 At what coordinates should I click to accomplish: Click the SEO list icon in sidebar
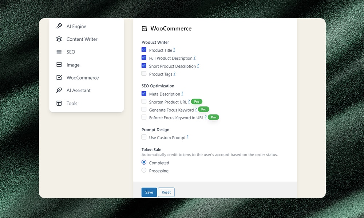pos(59,52)
